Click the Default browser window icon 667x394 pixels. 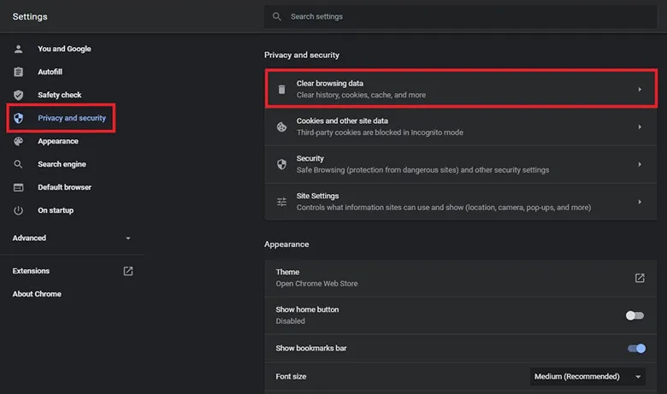(18, 187)
